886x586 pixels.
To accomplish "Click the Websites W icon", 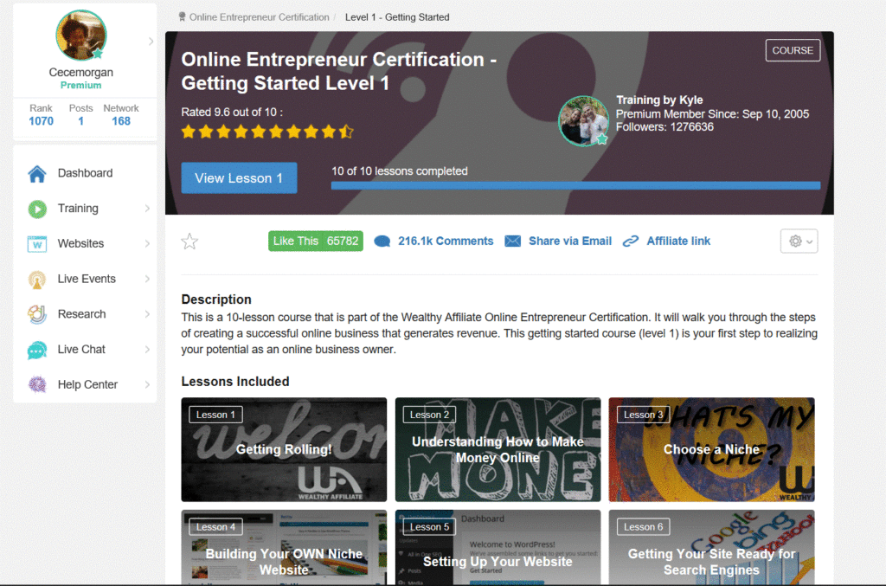I will point(37,244).
